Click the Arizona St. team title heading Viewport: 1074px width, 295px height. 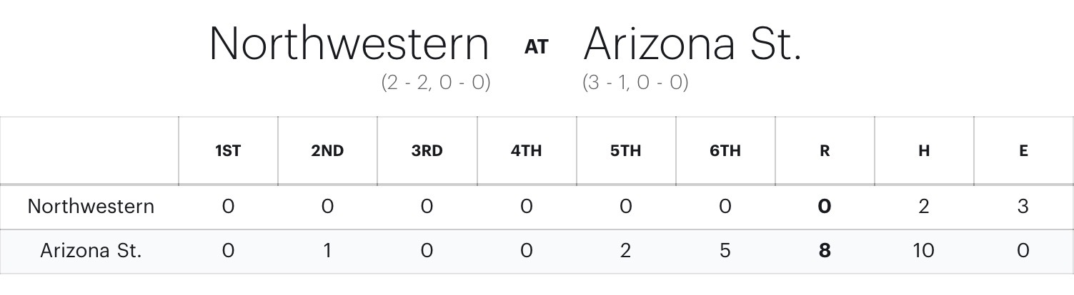click(x=692, y=44)
